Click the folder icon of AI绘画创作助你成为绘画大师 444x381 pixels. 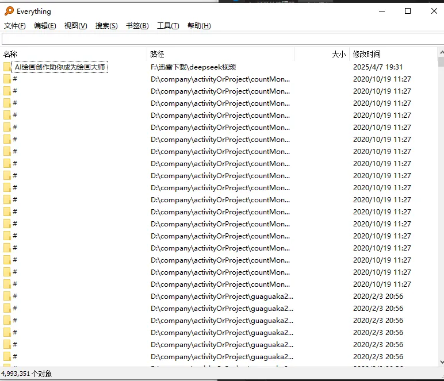[x=7, y=67]
